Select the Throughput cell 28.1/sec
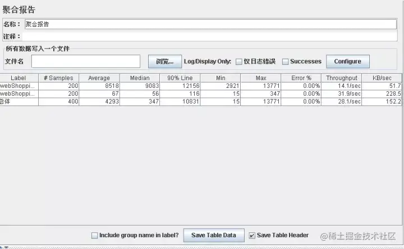This screenshot has width=404, height=249. (342, 101)
